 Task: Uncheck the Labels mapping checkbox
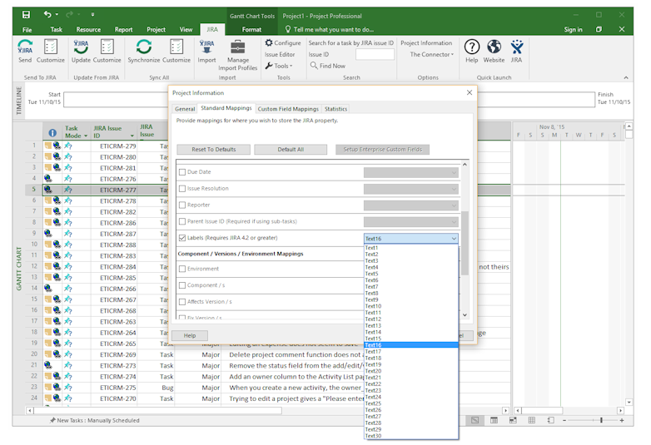[x=181, y=238]
